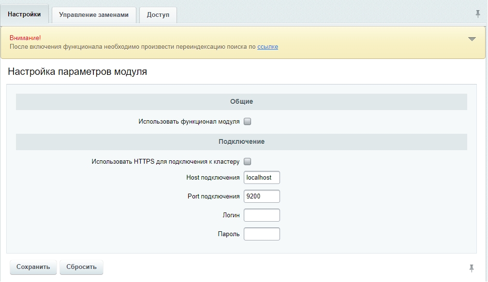Image resolution: width=488 pixels, height=282 pixels.
Task: Switch to the 'Управление заменами' tab
Action: point(94,14)
